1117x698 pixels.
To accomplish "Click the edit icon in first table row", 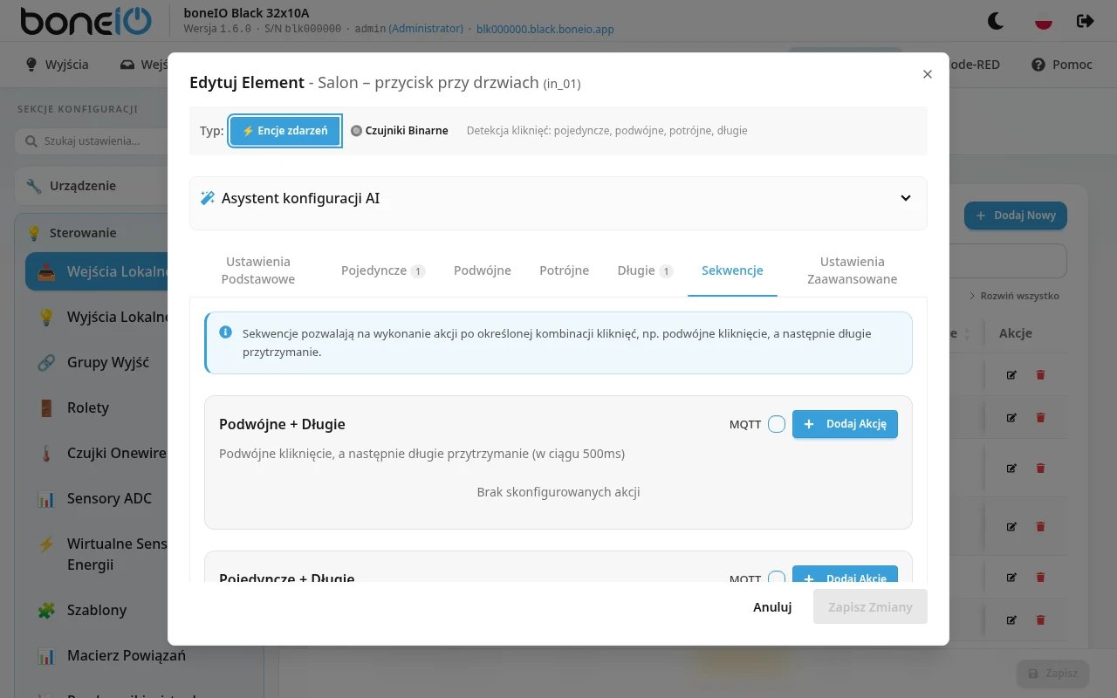I will 1011,375.
